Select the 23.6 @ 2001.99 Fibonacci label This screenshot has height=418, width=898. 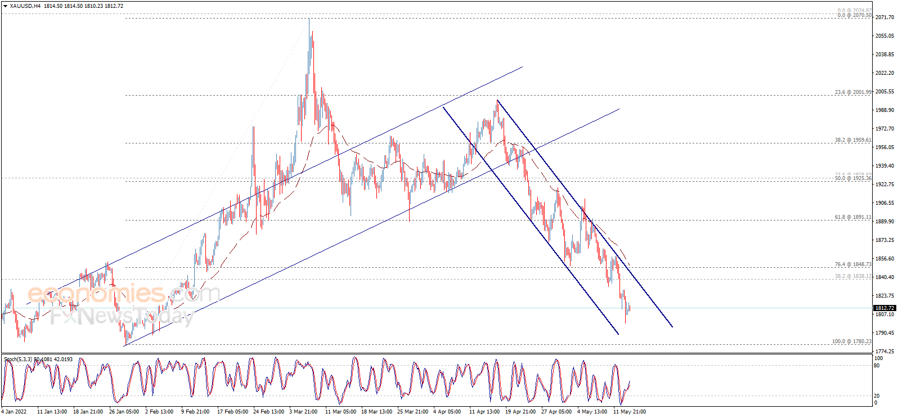click(x=852, y=92)
